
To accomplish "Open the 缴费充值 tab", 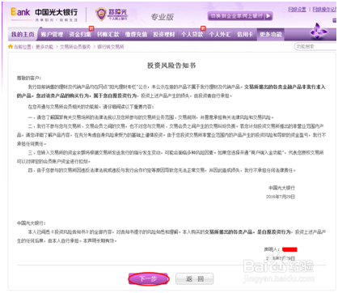I will (x=136, y=35).
